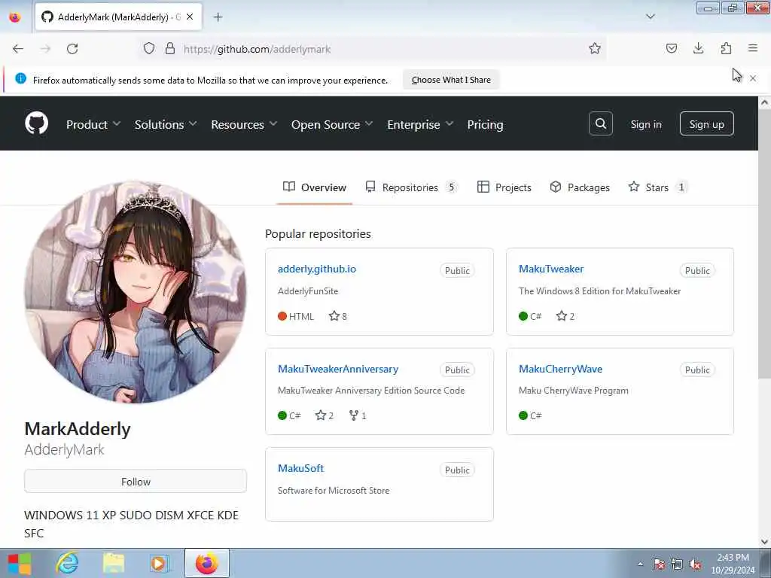Open Save to Pocket icon
This screenshot has height=578, width=771.
tap(671, 48)
